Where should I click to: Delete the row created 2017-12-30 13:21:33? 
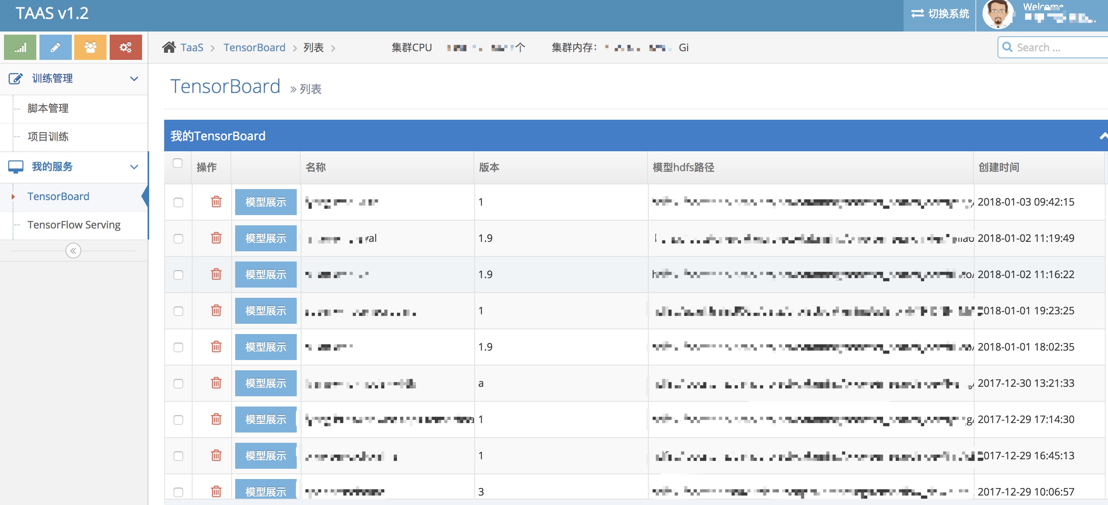[216, 382]
